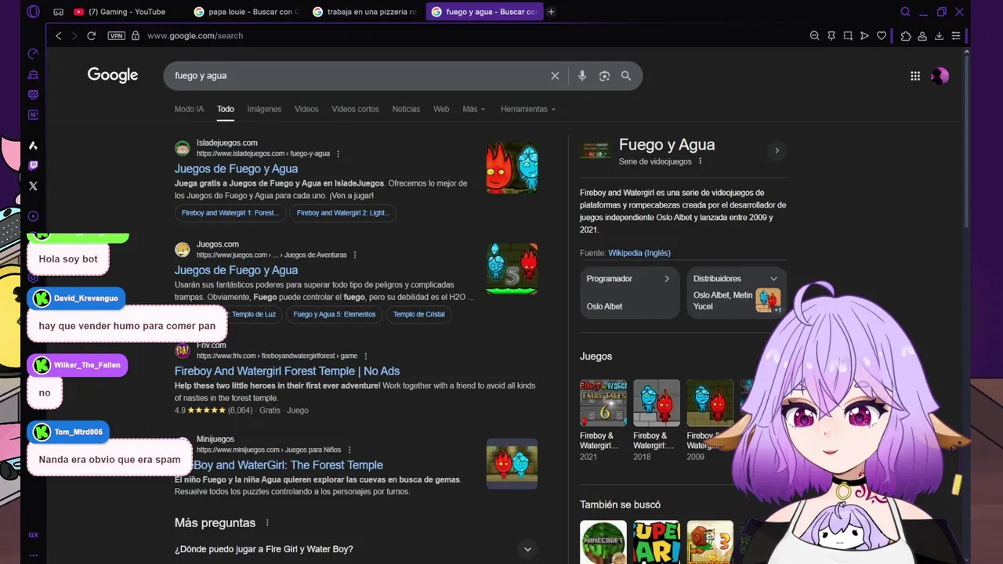Select the Modo IA search tab
The height and width of the screenshot is (564, 1003).
pos(189,109)
